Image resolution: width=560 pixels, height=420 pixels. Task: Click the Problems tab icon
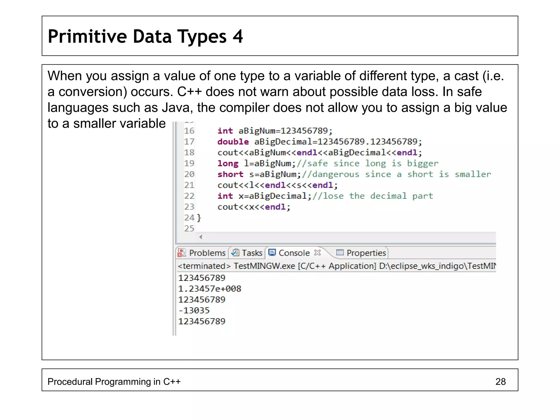[x=182, y=253]
